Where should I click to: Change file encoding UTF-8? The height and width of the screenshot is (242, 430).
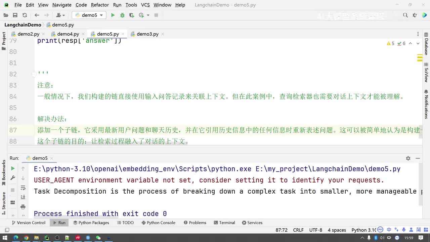pos(316,230)
